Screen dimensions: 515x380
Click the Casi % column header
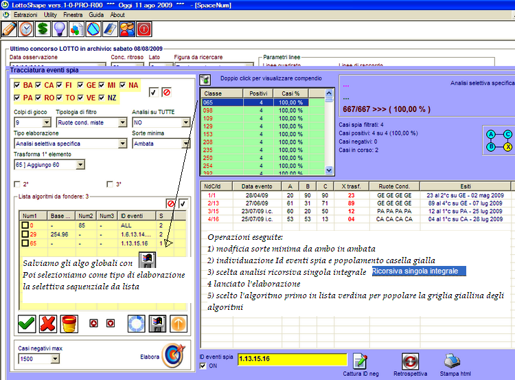pos(290,93)
